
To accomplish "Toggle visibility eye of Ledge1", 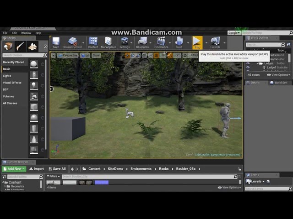I will [x=248, y=68].
